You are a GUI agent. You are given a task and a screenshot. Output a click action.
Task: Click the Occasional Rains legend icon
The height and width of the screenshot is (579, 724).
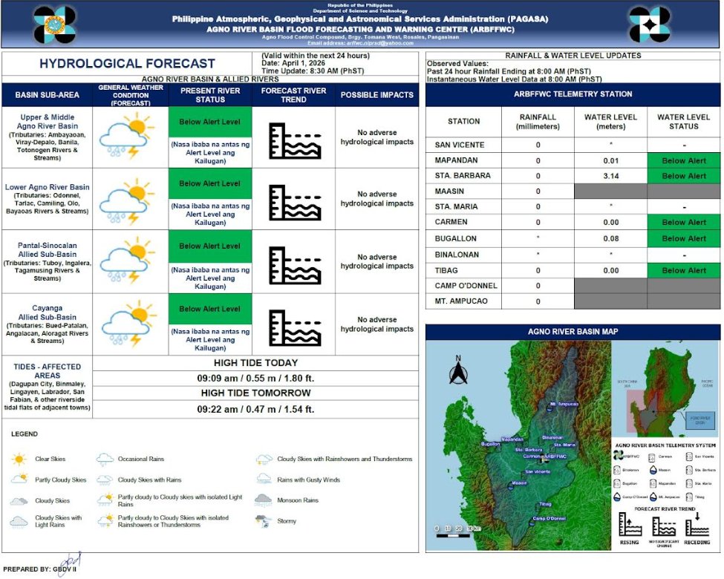pyautogui.click(x=105, y=458)
